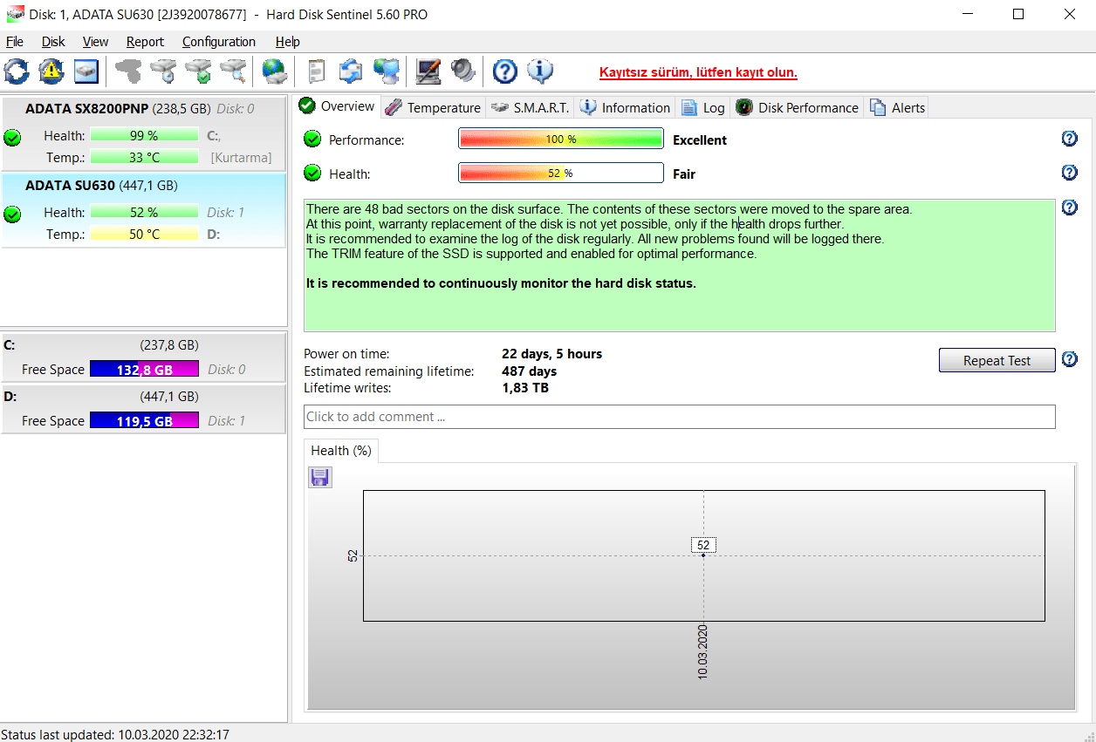Image resolution: width=1096 pixels, height=742 pixels.
Task: Click the save floppy icon above health graph
Action: tap(320, 477)
